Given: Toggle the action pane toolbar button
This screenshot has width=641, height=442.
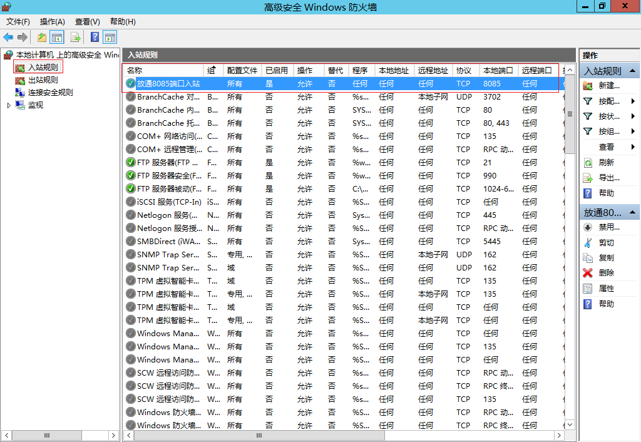Looking at the screenshot, I should click(110, 38).
